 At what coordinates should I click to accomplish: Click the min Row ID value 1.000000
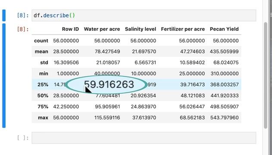coord(68,74)
